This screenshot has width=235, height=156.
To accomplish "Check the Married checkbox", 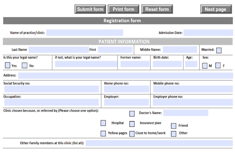I will coord(219,50).
